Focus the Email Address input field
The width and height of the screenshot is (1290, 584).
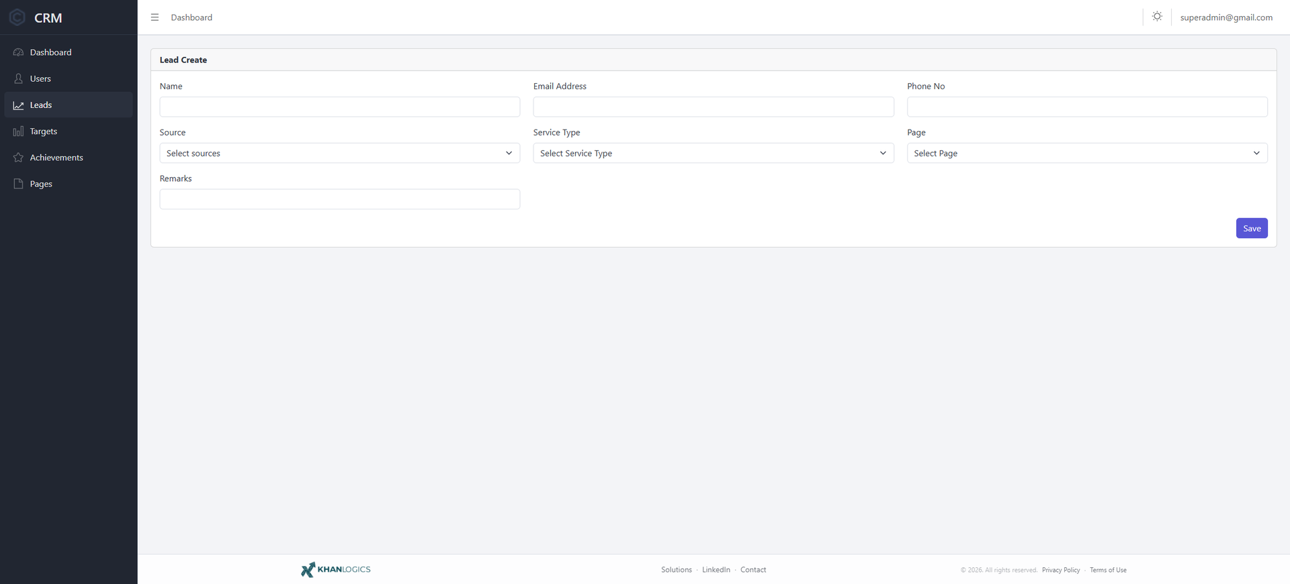[x=714, y=107]
